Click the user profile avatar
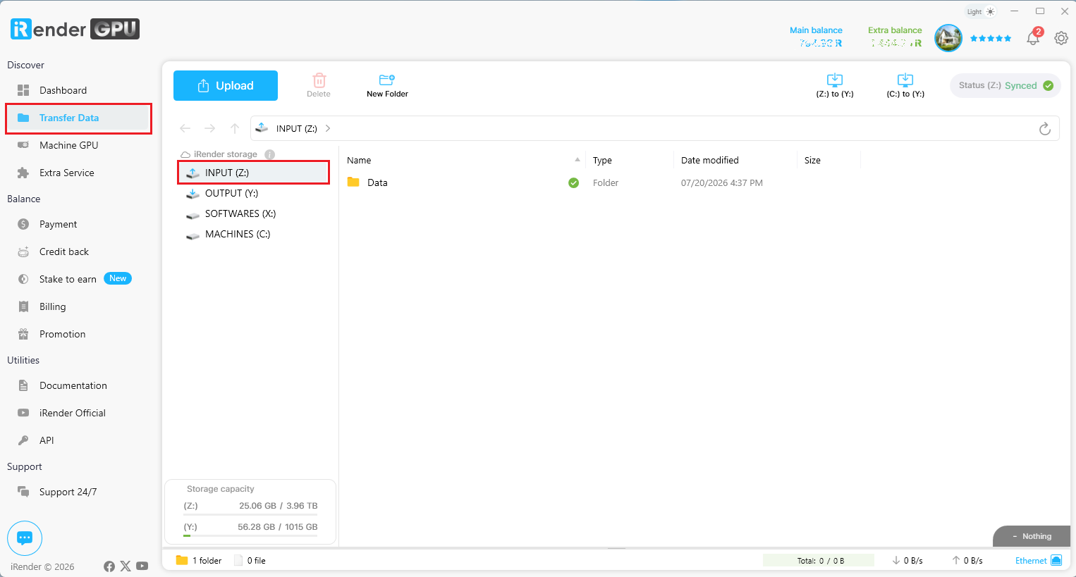Screen dimensions: 1076x577 [x=948, y=38]
